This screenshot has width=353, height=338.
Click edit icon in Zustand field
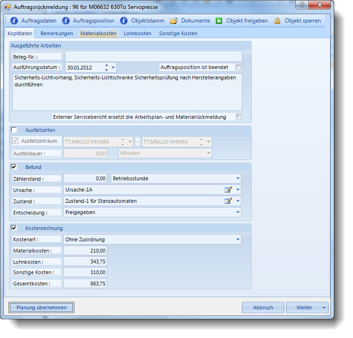pyautogui.click(x=228, y=201)
